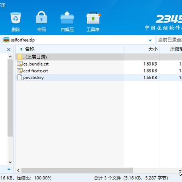The height and width of the screenshot is (182, 182).
Task: Click the status text 总计 3 个文件
Action: pos(107,178)
